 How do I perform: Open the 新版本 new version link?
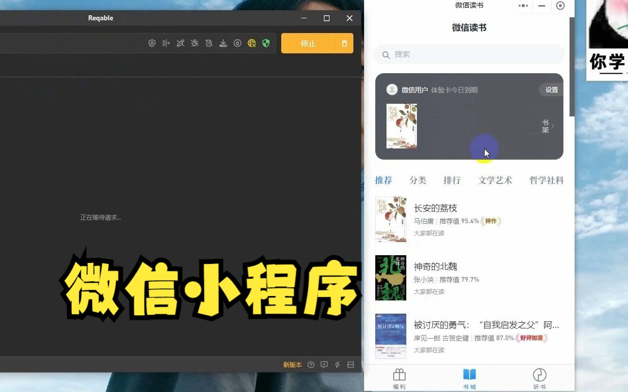pyautogui.click(x=292, y=365)
